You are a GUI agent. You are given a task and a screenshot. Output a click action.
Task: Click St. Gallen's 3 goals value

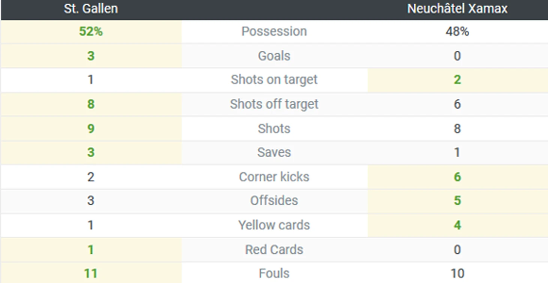[91, 56]
